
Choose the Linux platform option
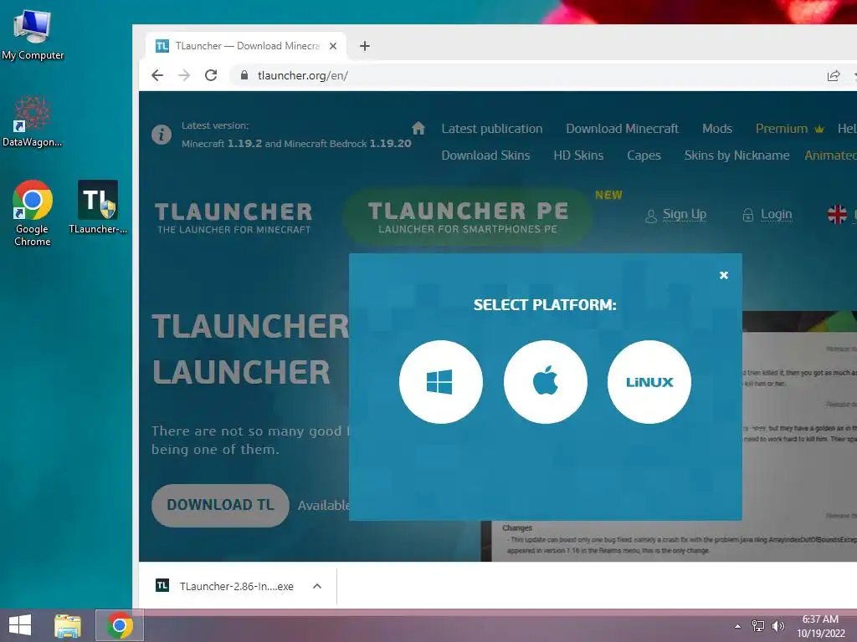coord(649,381)
